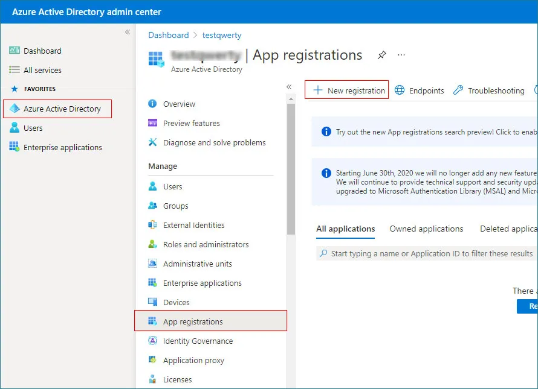Click the Azure Active Directory diamond icon

click(x=15, y=109)
